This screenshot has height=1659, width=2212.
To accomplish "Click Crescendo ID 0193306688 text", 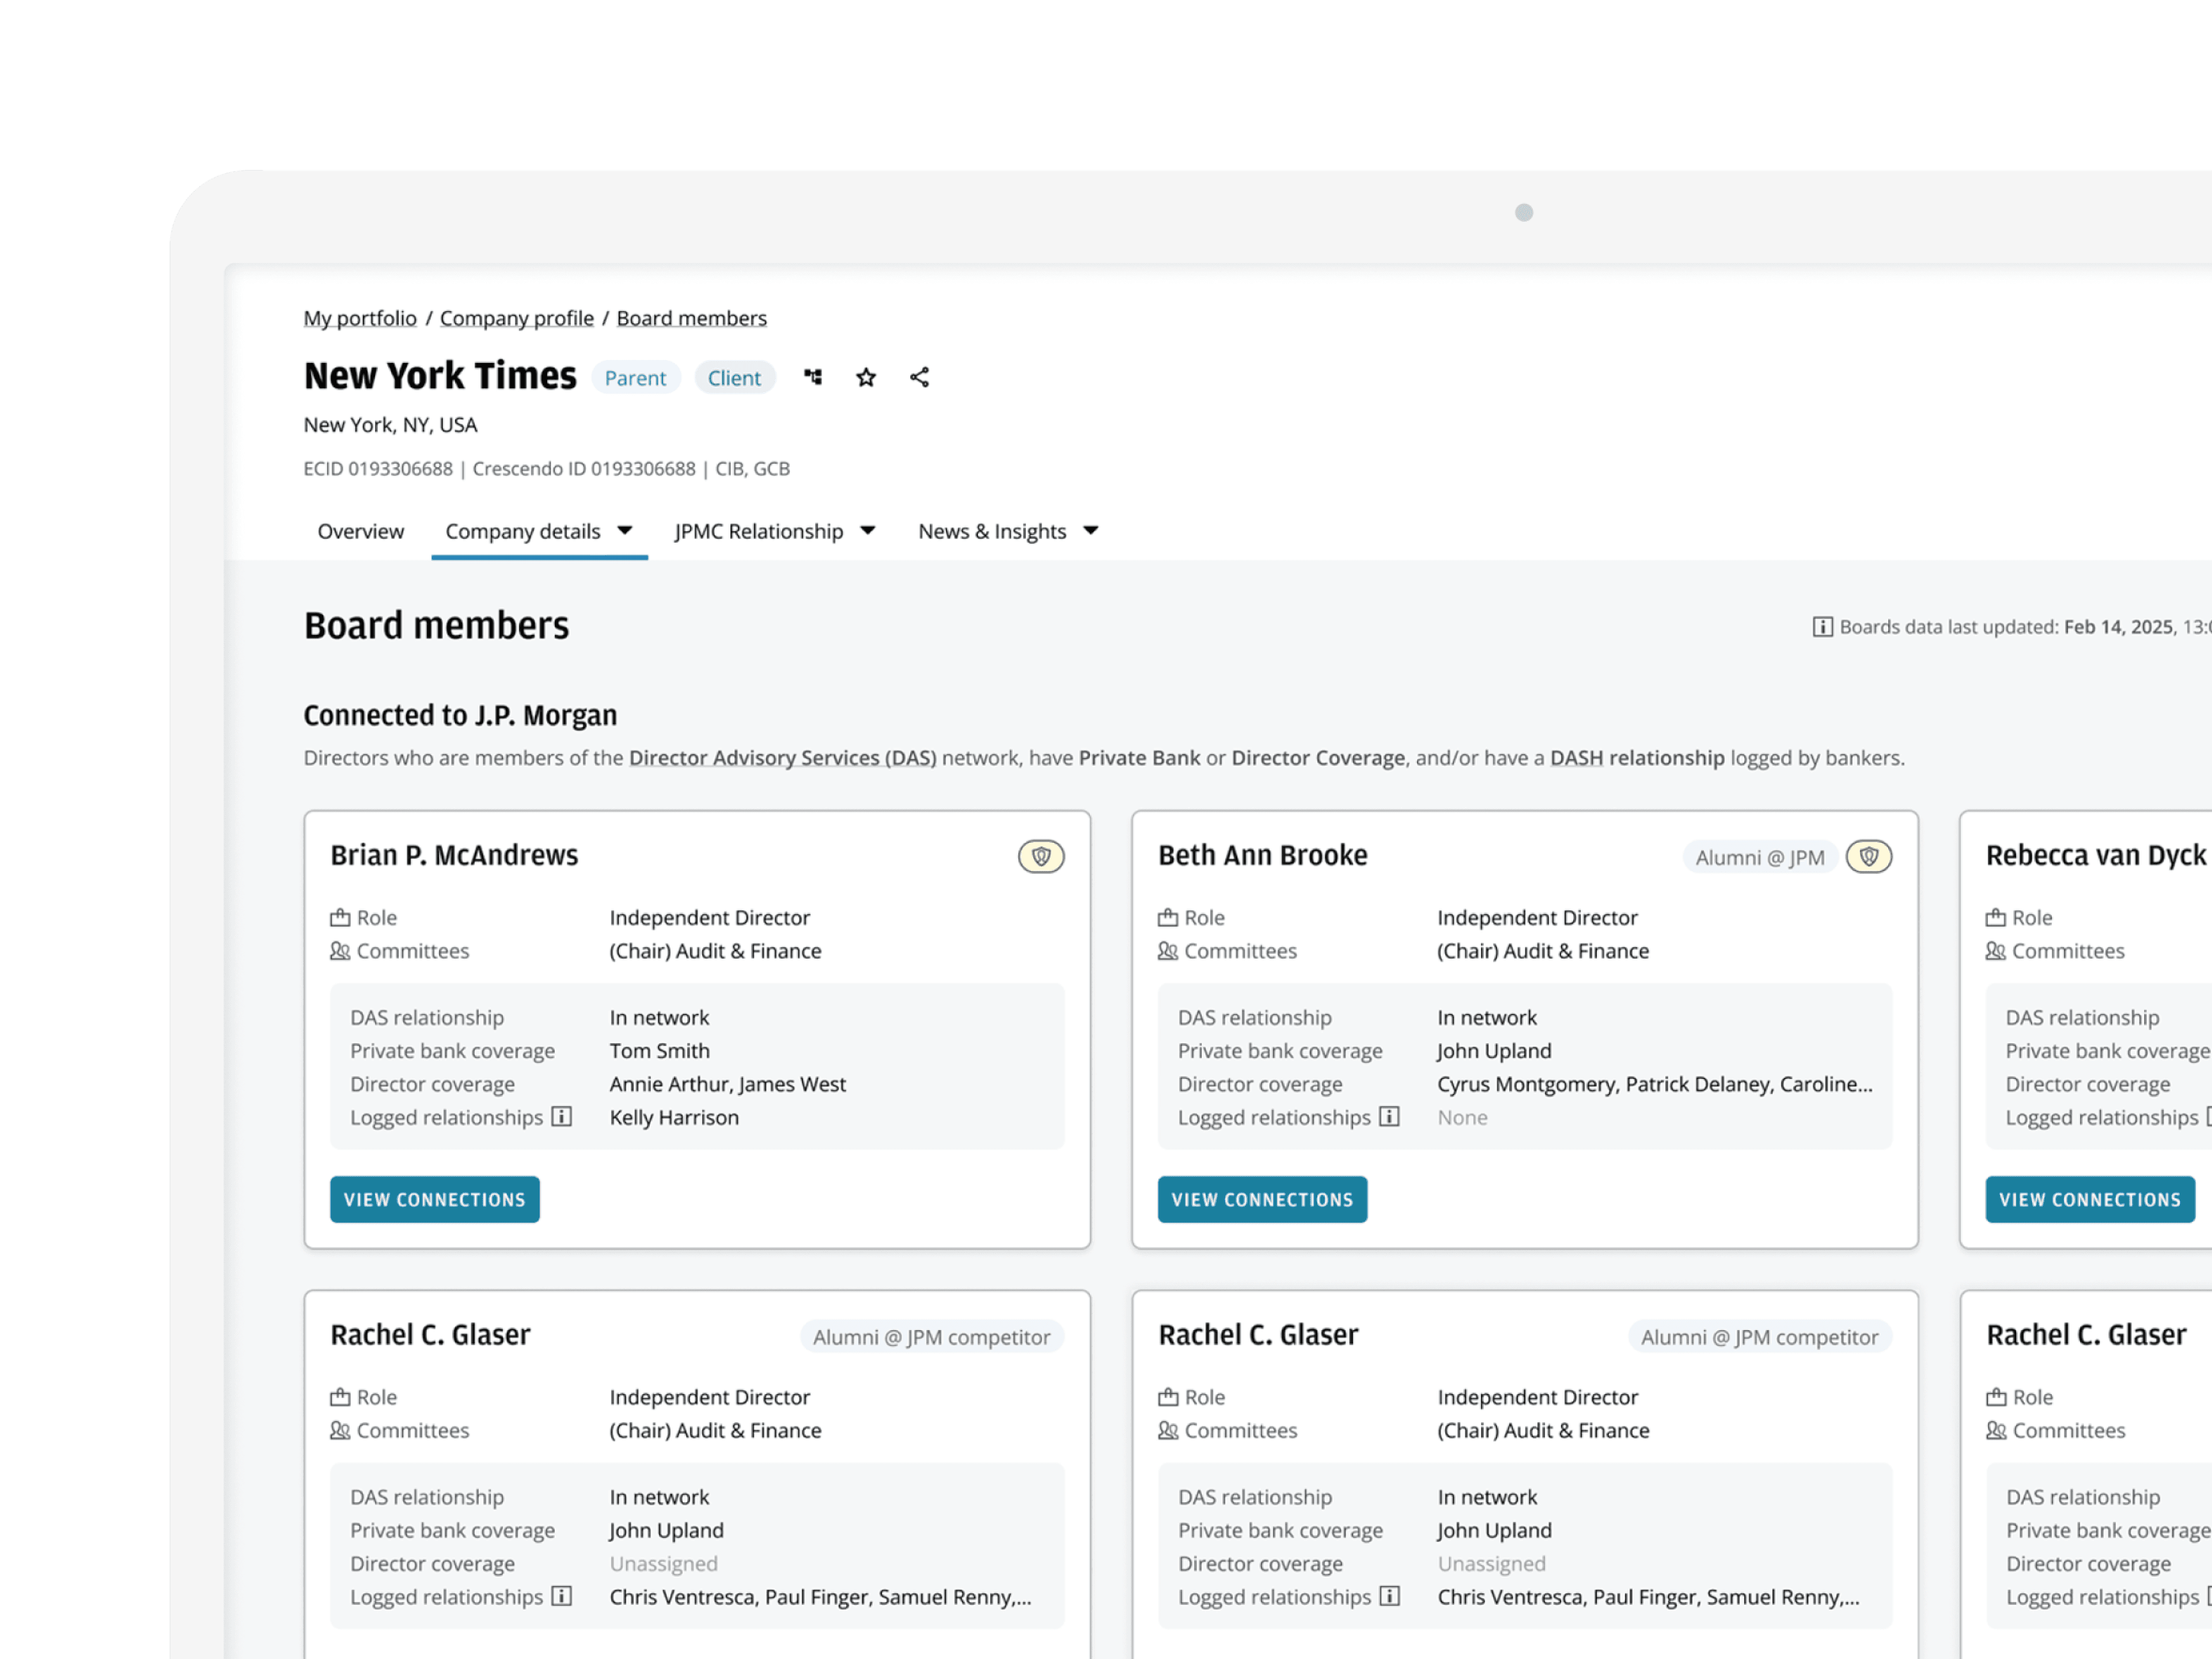I will (x=584, y=469).
